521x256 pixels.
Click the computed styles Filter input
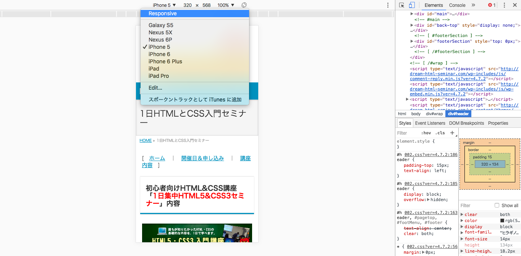[476, 205]
